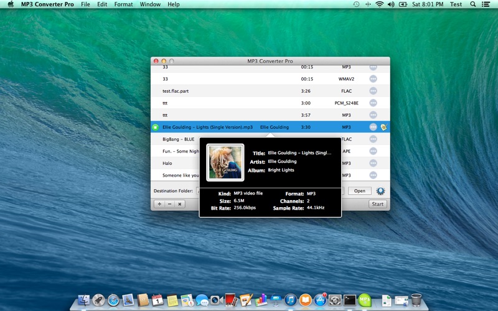The image size is (498, 311).
Task: Open the options bubble on the Ellie Goulding row
Action: click(373, 127)
